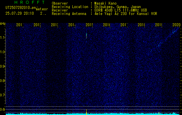Image resolution: width=182 pixels, height=115 pixels.
Task: Select the observer name Masaki Kano
Action: pyautogui.click(x=105, y=3)
